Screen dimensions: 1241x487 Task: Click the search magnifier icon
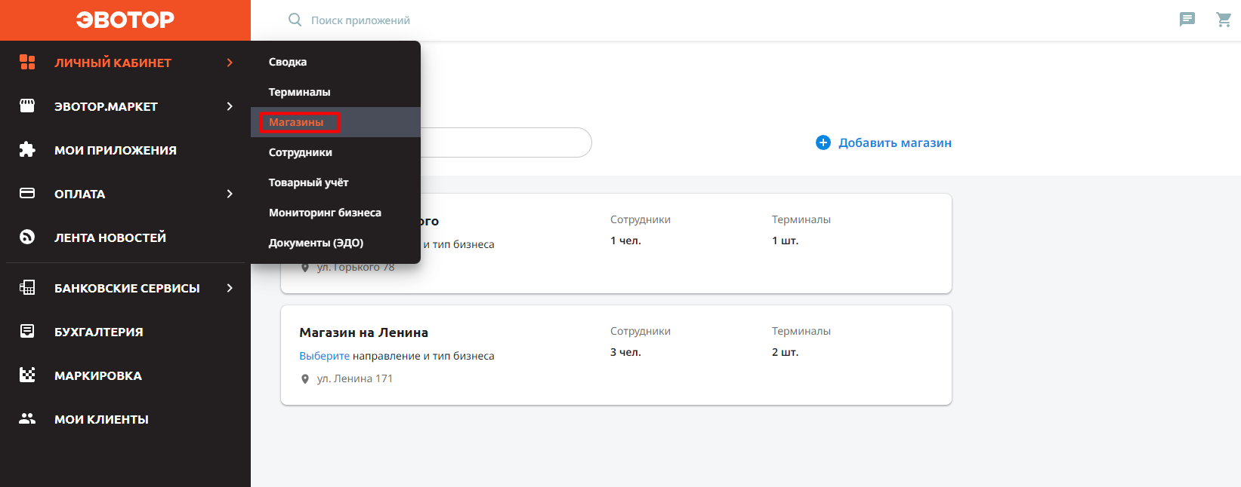coord(295,20)
